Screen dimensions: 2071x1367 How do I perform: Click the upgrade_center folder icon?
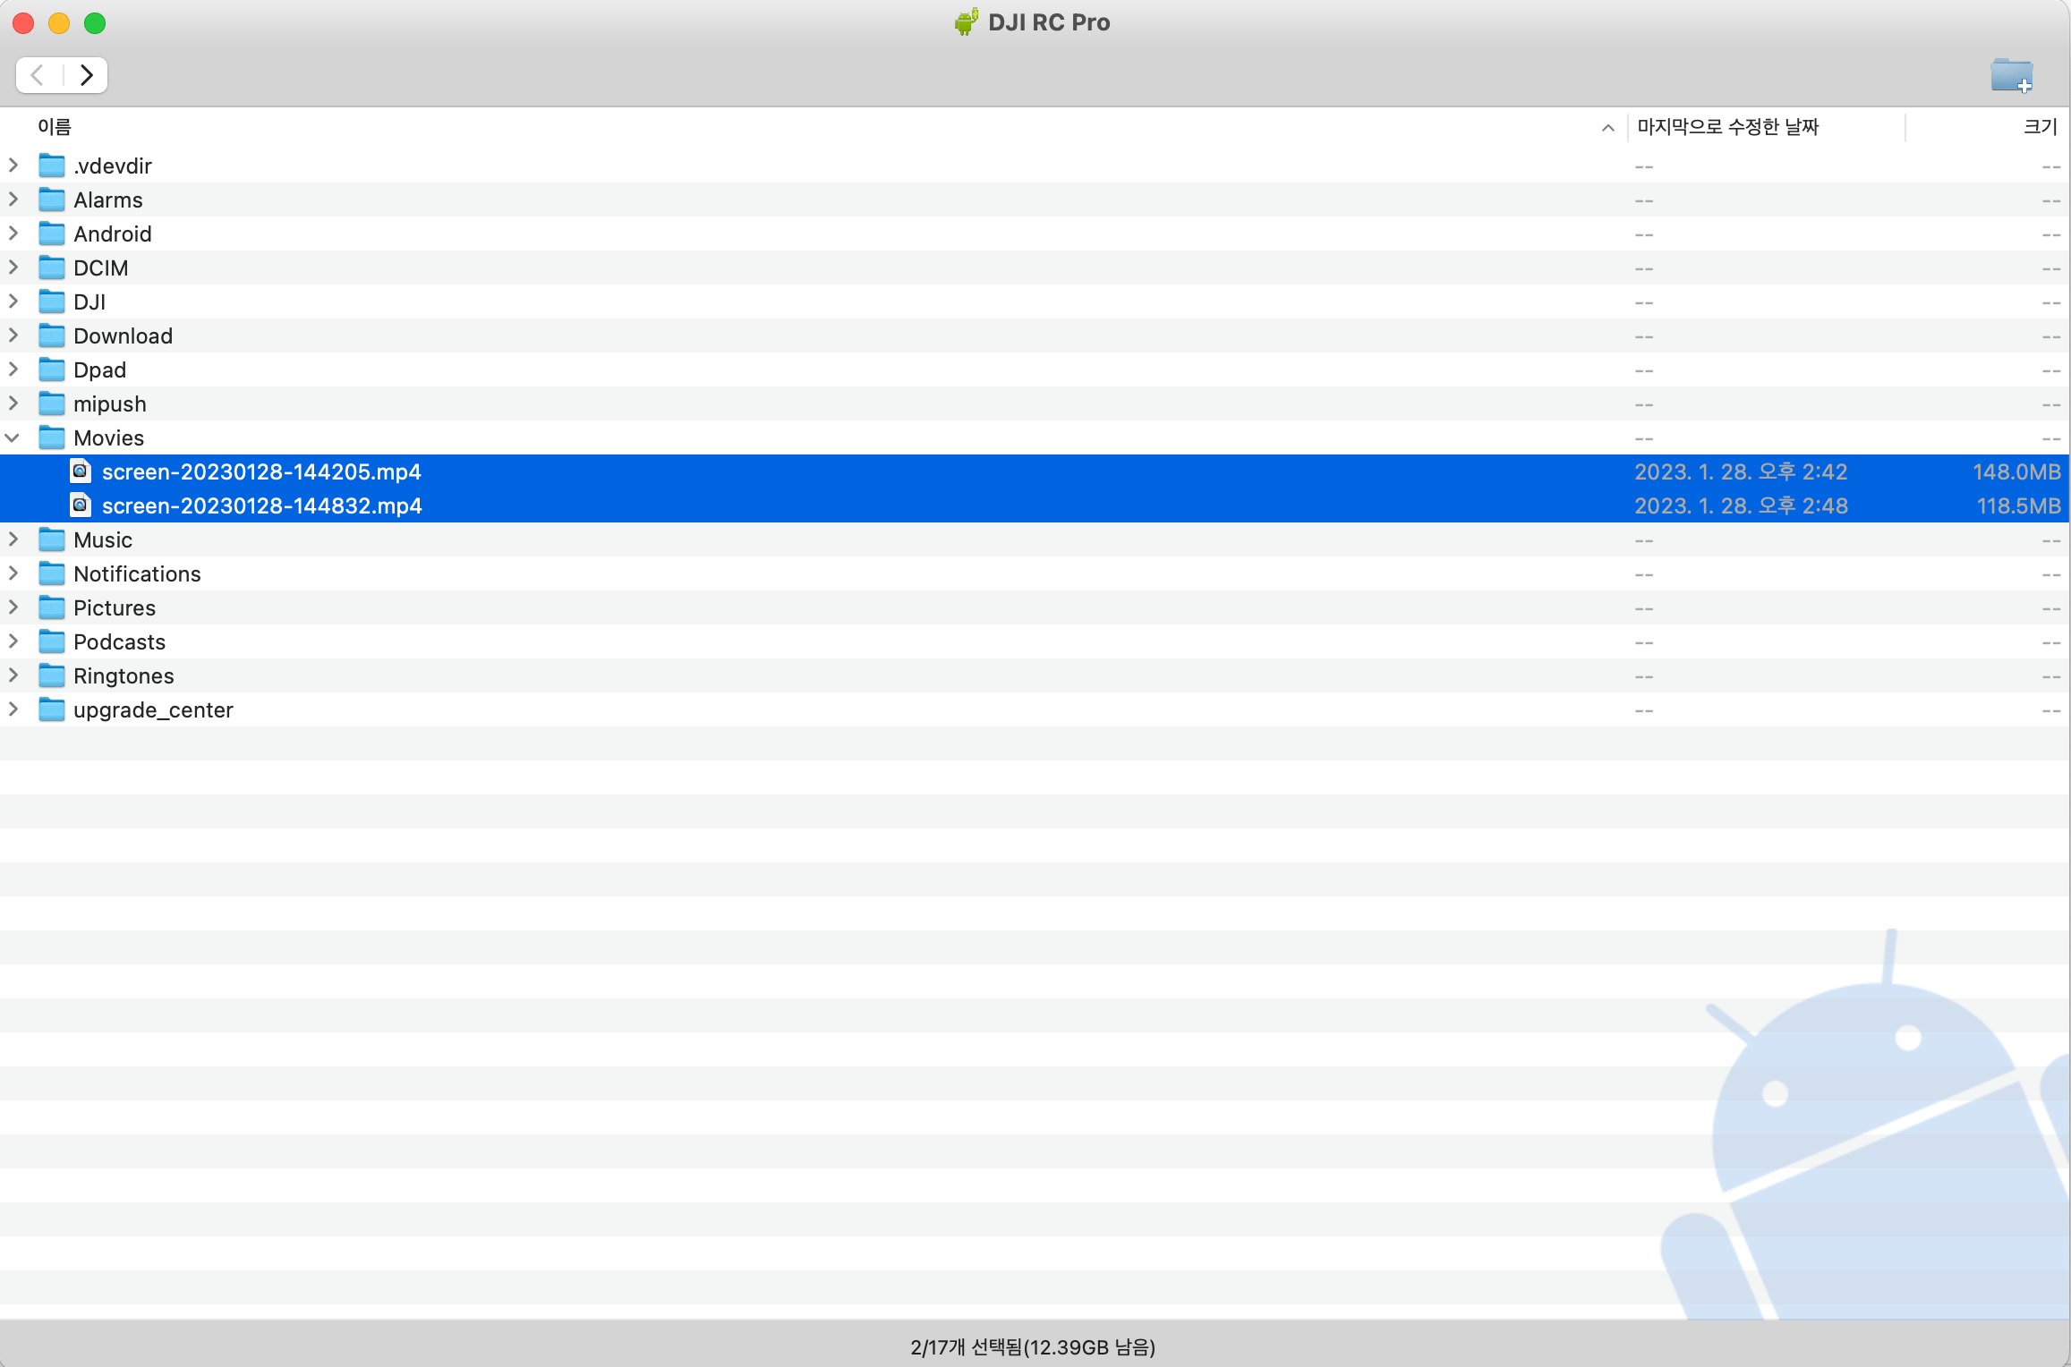(52, 710)
